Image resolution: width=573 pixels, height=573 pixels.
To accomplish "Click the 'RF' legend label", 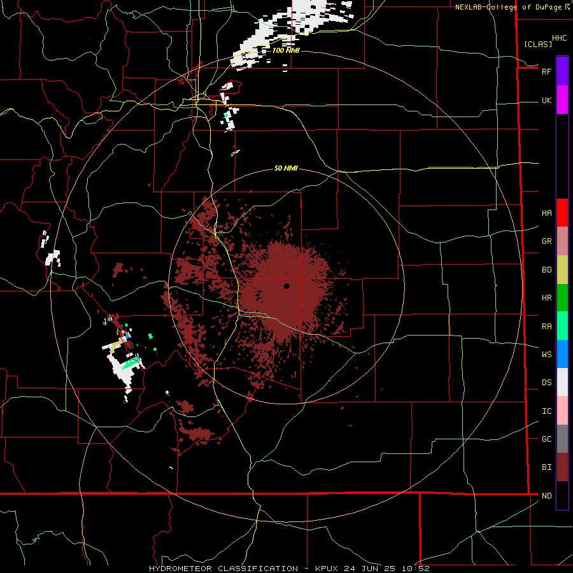I will [546, 71].
